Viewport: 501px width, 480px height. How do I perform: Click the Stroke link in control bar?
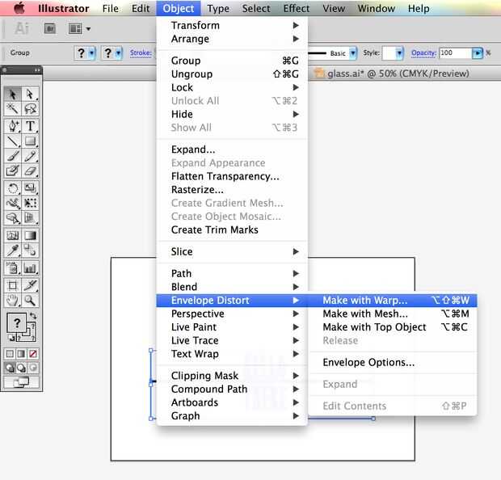click(x=141, y=53)
